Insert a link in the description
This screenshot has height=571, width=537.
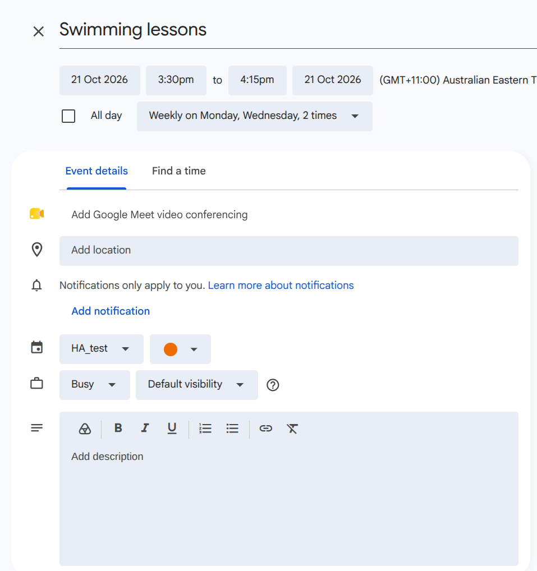pos(265,429)
